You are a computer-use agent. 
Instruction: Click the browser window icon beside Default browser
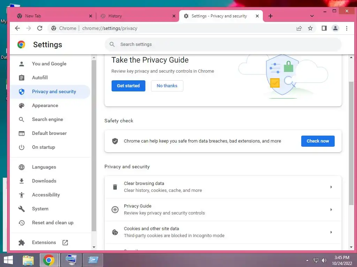(x=22, y=133)
